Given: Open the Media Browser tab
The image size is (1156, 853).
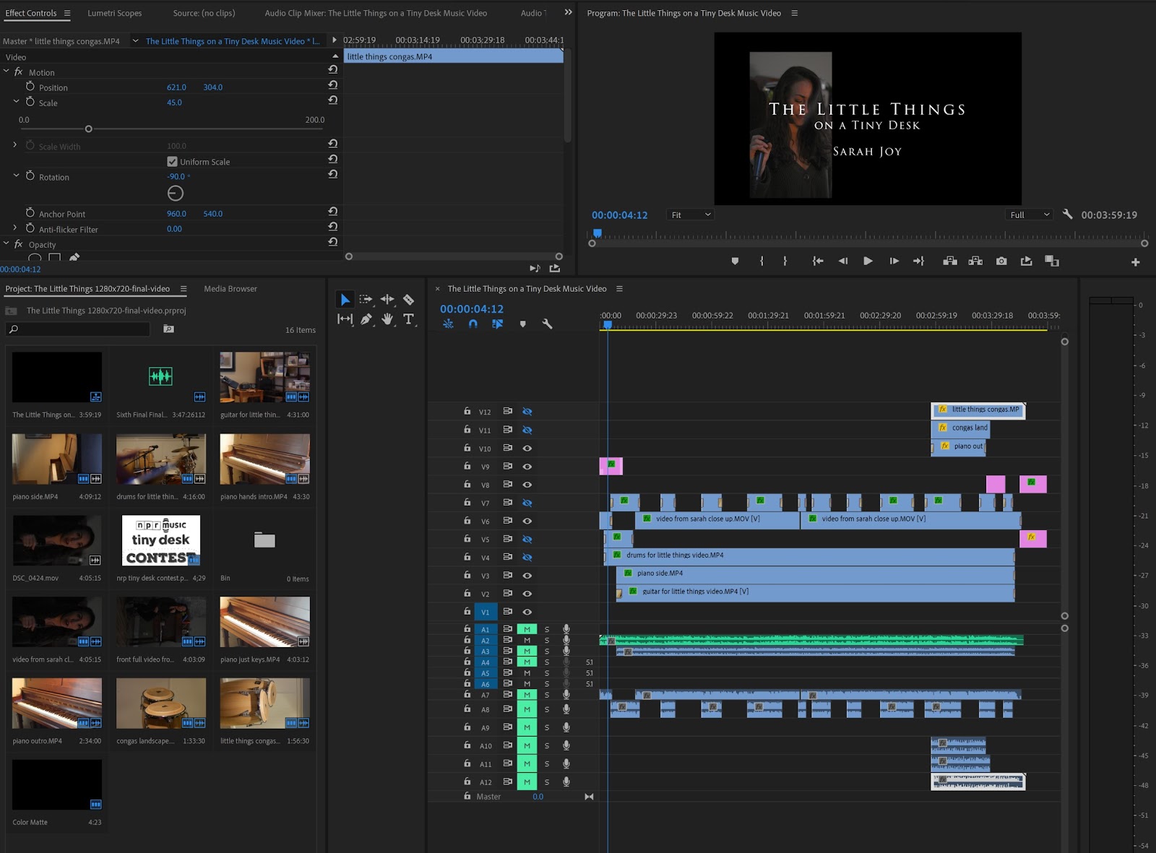Looking at the screenshot, I should [230, 289].
